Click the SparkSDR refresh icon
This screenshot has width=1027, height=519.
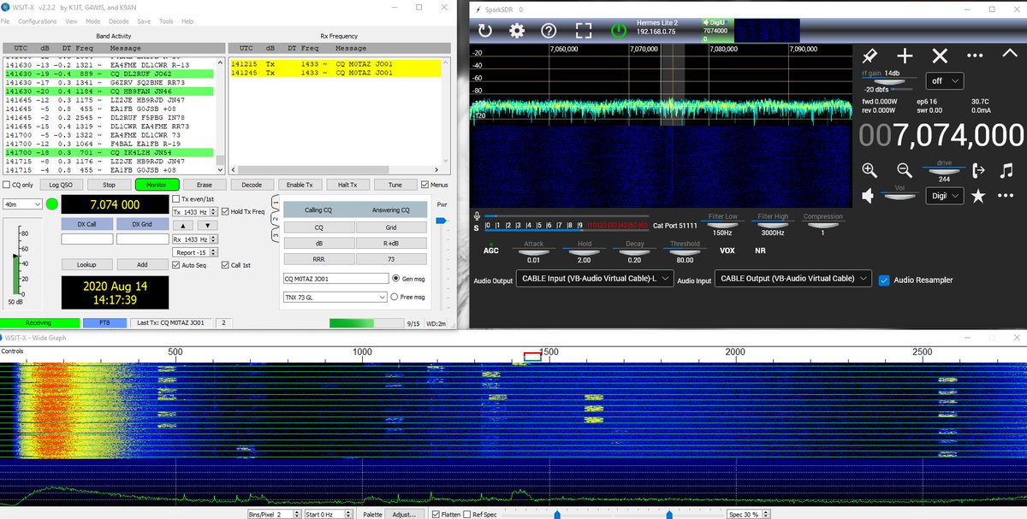point(485,31)
